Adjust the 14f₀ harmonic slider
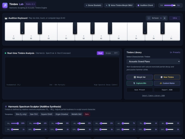The image size is (185, 139). [x=125, y=129]
